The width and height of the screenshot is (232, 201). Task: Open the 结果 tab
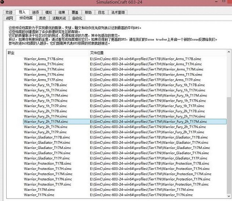tap(62, 12)
